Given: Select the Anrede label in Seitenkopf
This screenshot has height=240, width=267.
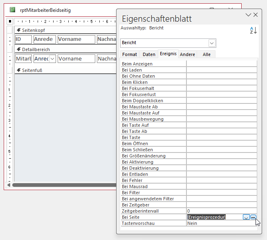Looking at the screenshot, I should pyautogui.click(x=45, y=39).
